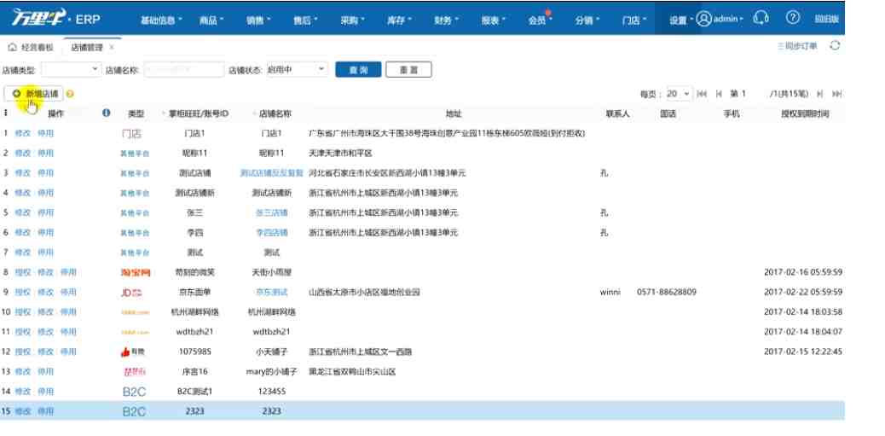Open the admin account dropdown
This screenshot has width=885, height=436.
pos(728,19)
